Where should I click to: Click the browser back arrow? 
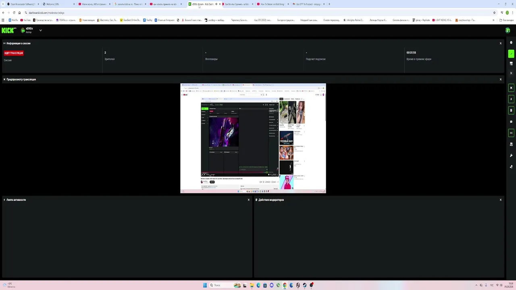coord(3,12)
